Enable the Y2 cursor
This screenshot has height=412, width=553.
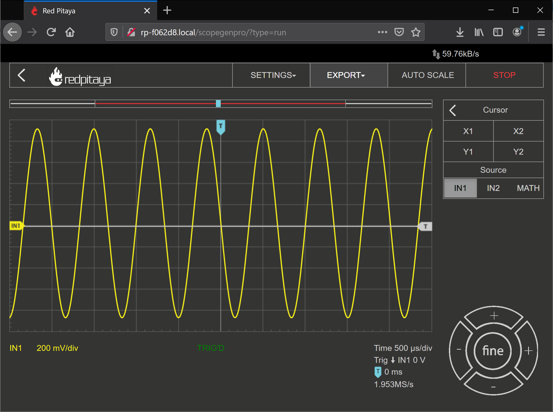pos(518,152)
